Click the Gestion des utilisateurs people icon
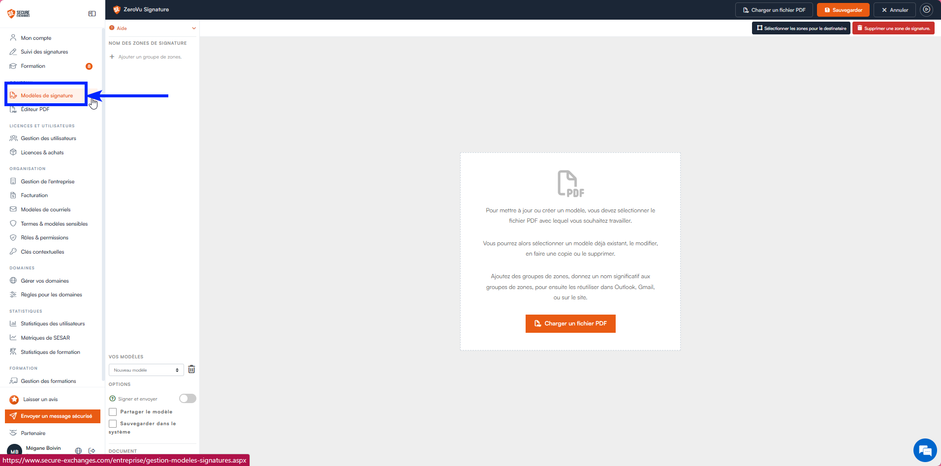 13,138
